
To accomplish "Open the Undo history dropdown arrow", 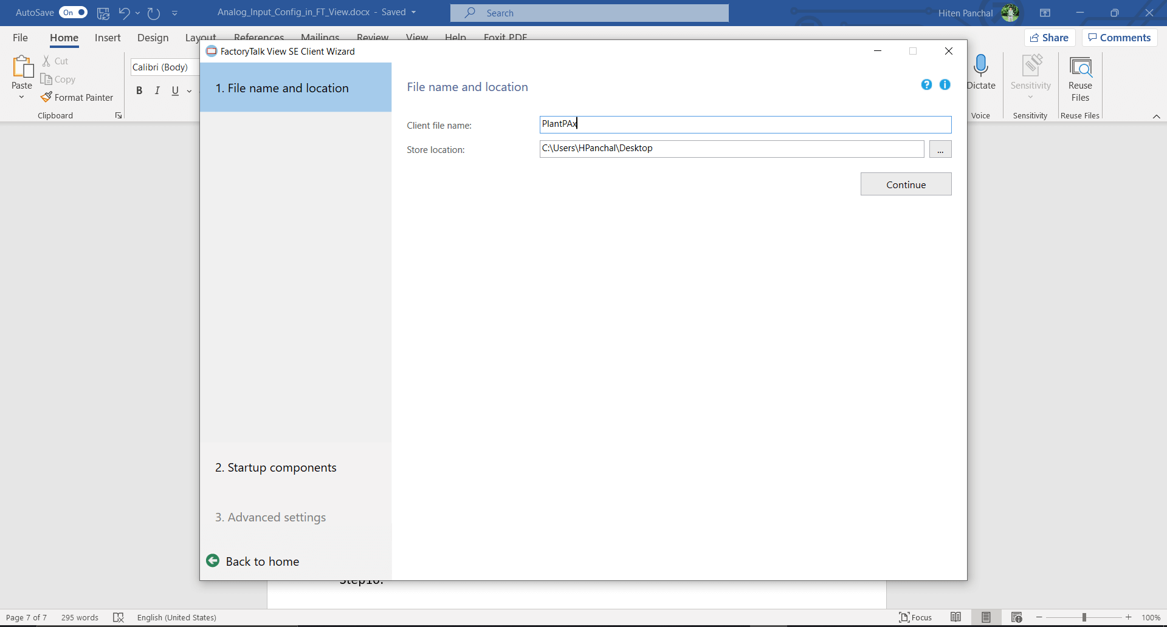I will pyautogui.click(x=138, y=13).
